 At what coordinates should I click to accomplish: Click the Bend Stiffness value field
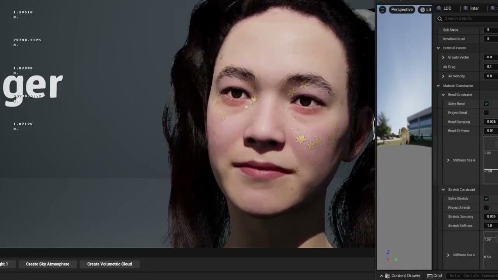pyautogui.click(x=491, y=131)
